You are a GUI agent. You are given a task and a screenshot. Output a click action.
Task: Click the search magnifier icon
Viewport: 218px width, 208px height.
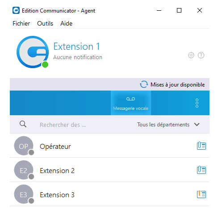click(23, 124)
